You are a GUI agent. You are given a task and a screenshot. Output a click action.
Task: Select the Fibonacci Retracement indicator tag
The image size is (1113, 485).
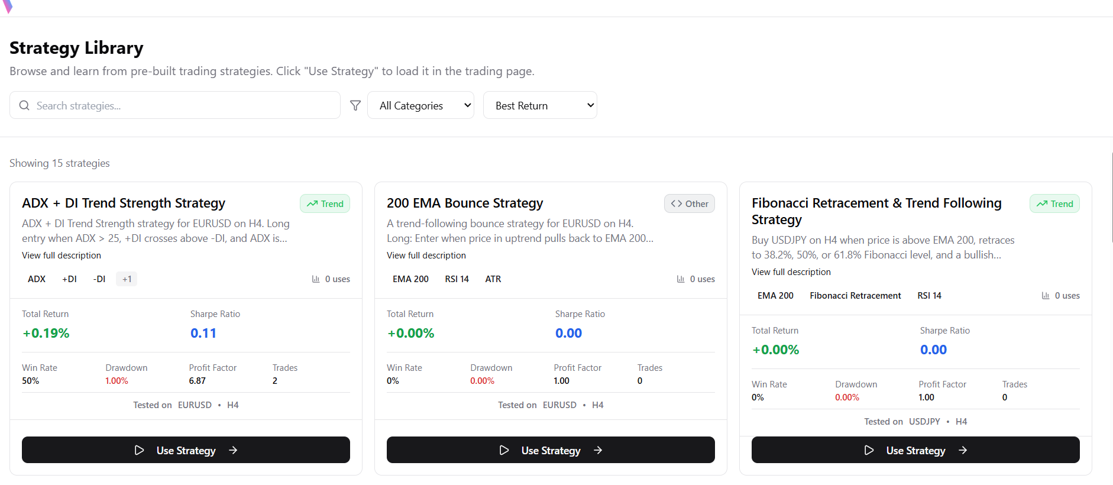pyautogui.click(x=855, y=296)
